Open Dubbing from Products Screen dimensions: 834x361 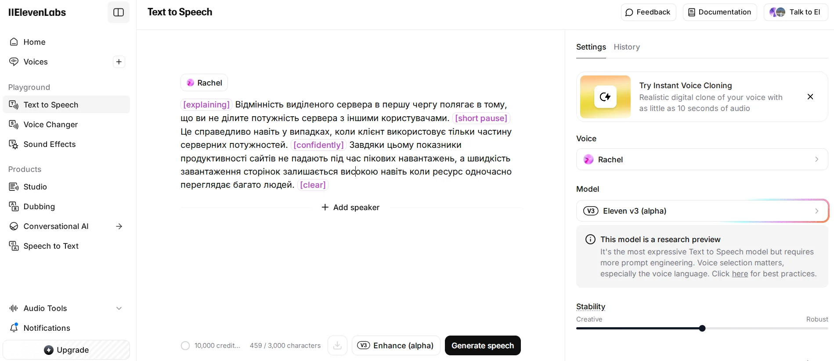click(x=66, y=207)
